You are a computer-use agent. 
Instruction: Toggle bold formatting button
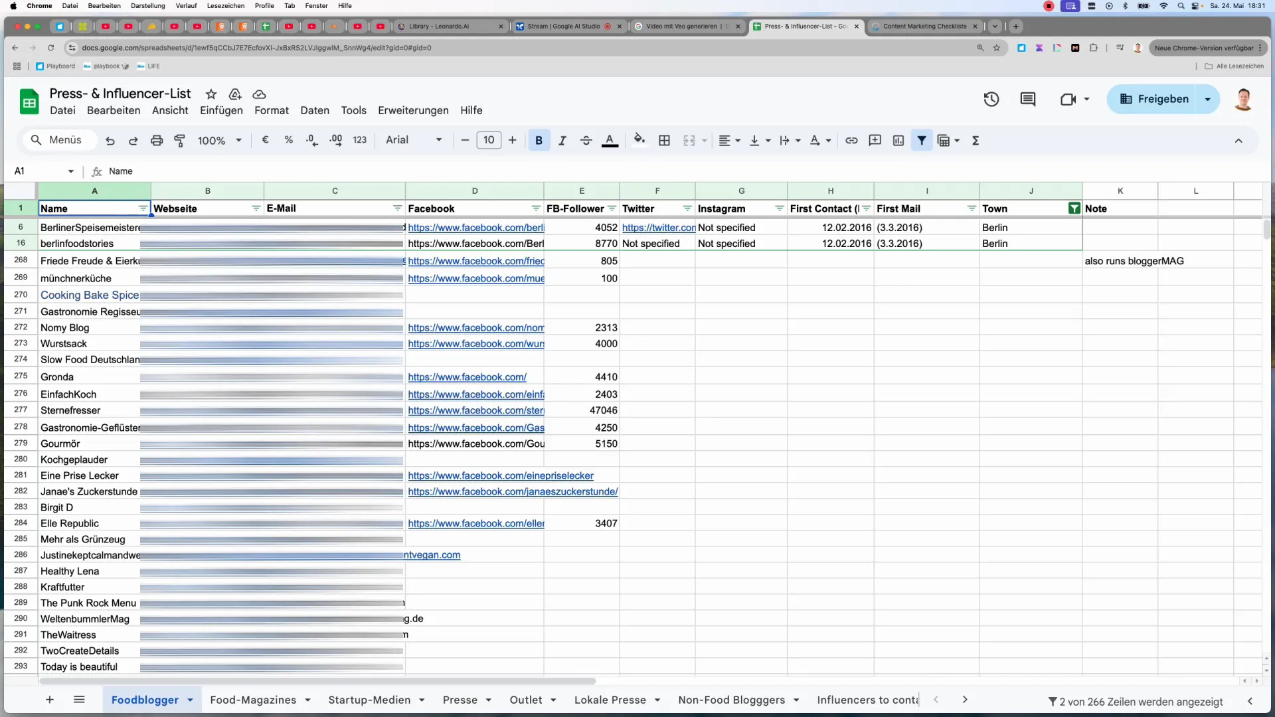pos(539,141)
